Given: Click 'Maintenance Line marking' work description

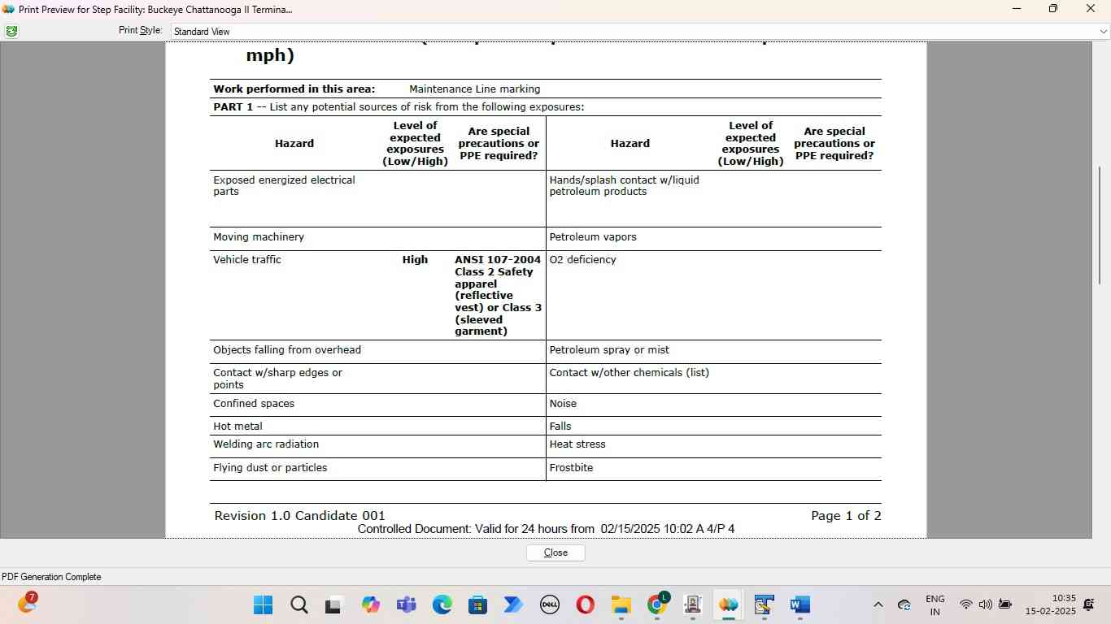Looking at the screenshot, I should (x=474, y=89).
